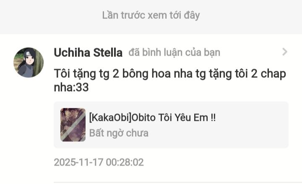Click the label đã bình luận của bạn
This screenshot has width=302, height=184.
174,52
